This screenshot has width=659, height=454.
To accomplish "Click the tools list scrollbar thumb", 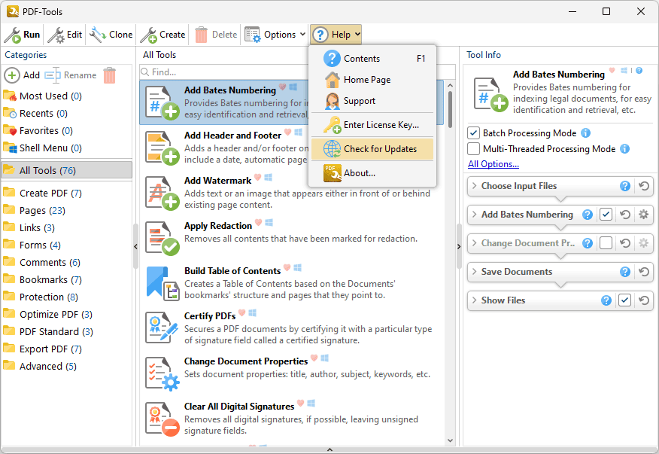I will (450, 109).
